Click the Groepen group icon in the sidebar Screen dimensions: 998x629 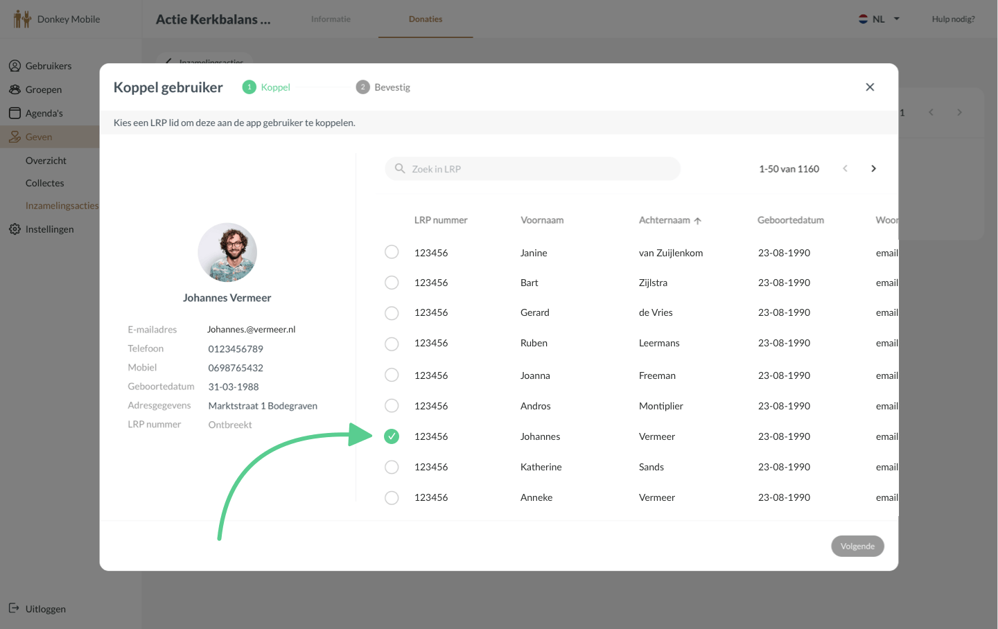tap(15, 89)
